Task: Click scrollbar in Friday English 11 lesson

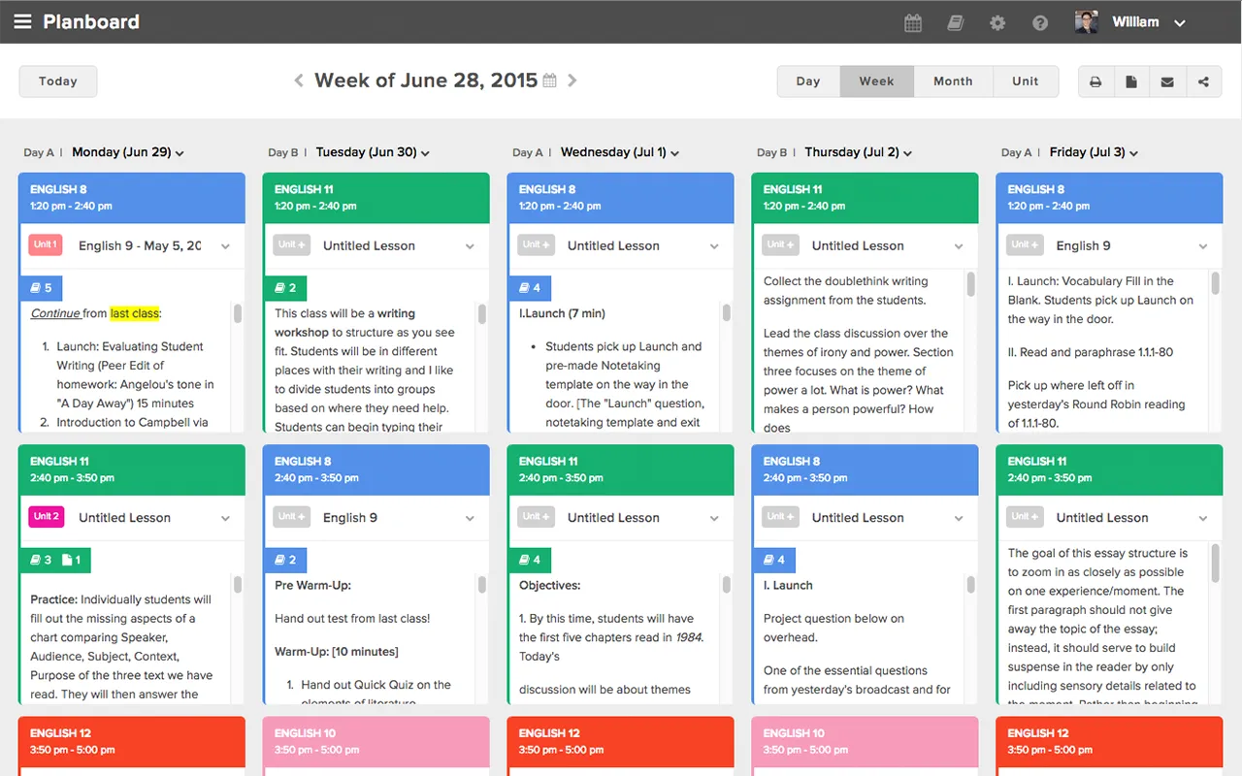Action: (x=1216, y=563)
